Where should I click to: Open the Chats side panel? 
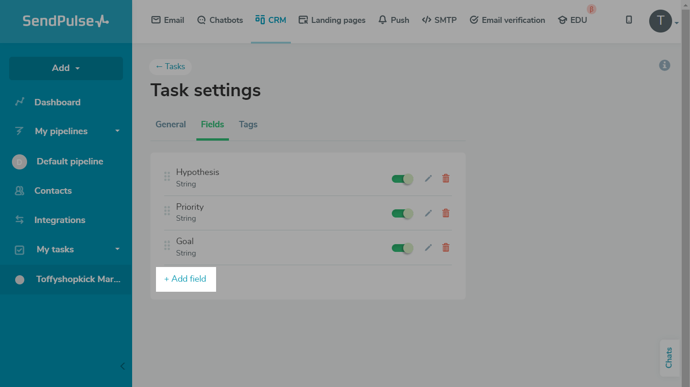[x=669, y=358]
